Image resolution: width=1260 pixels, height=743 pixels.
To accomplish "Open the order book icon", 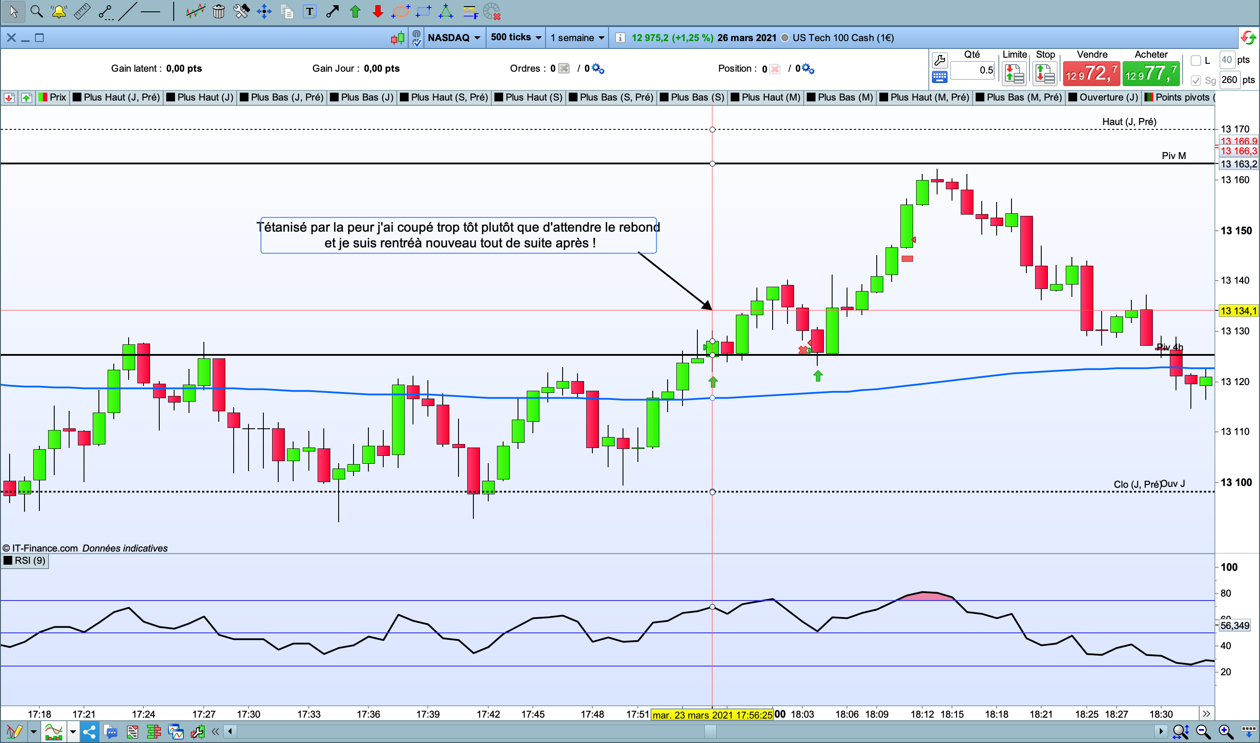I will (x=154, y=732).
